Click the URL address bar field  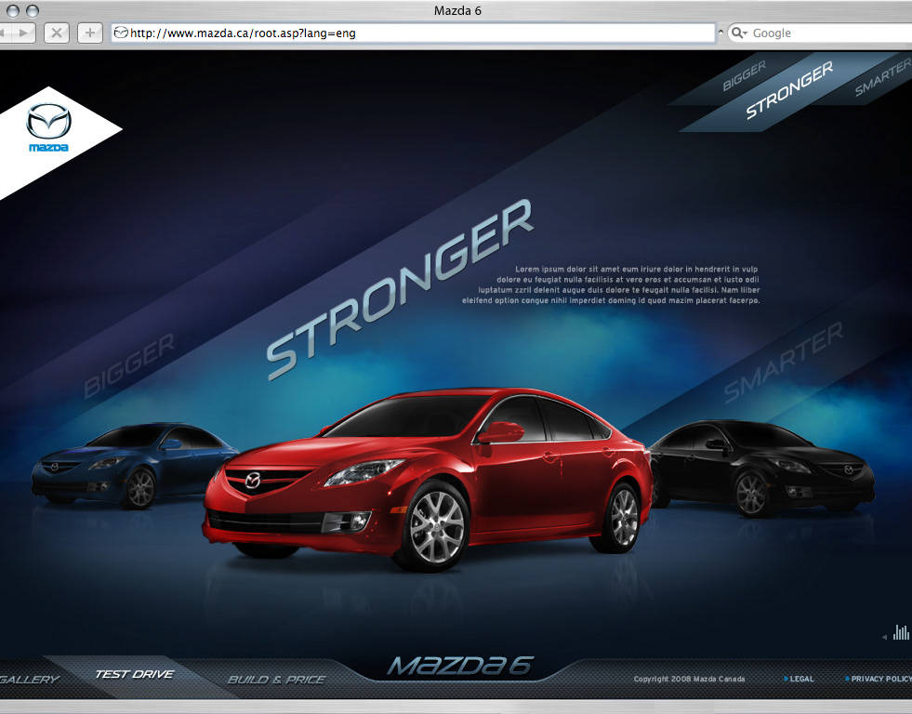tap(413, 33)
